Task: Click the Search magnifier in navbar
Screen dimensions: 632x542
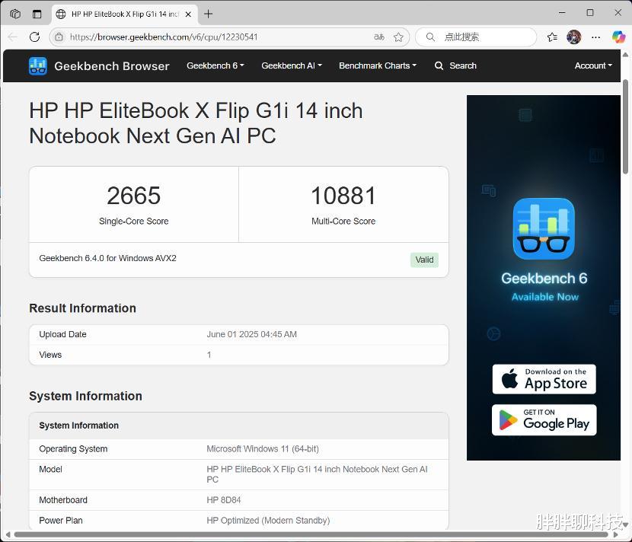Action: point(439,65)
